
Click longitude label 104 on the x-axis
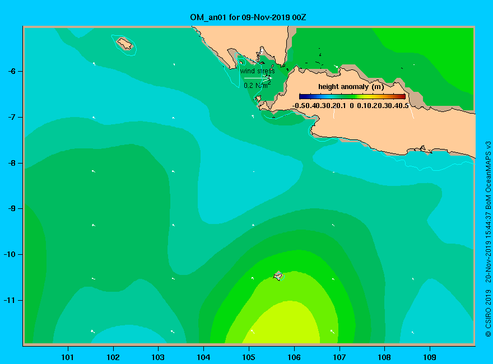coord(203,357)
